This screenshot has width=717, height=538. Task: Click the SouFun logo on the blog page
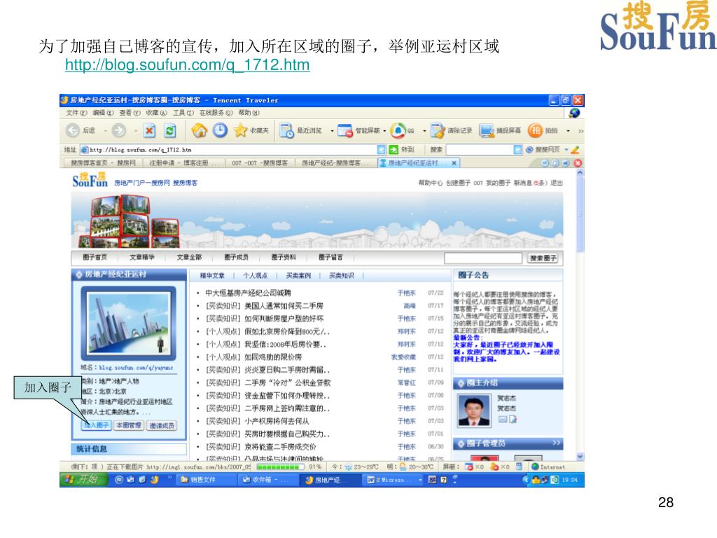[x=90, y=180]
